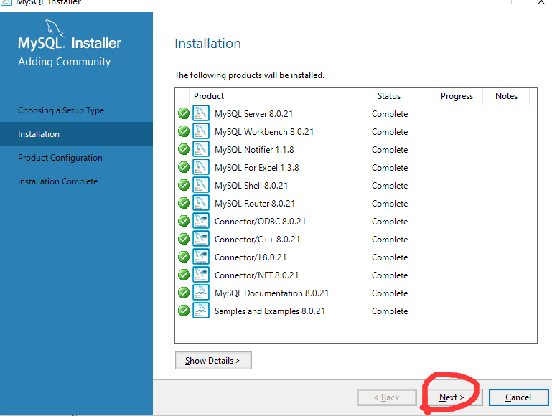Click green check mark beside MySQL For Excel
552x416 pixels.
[x=184, y=167]
